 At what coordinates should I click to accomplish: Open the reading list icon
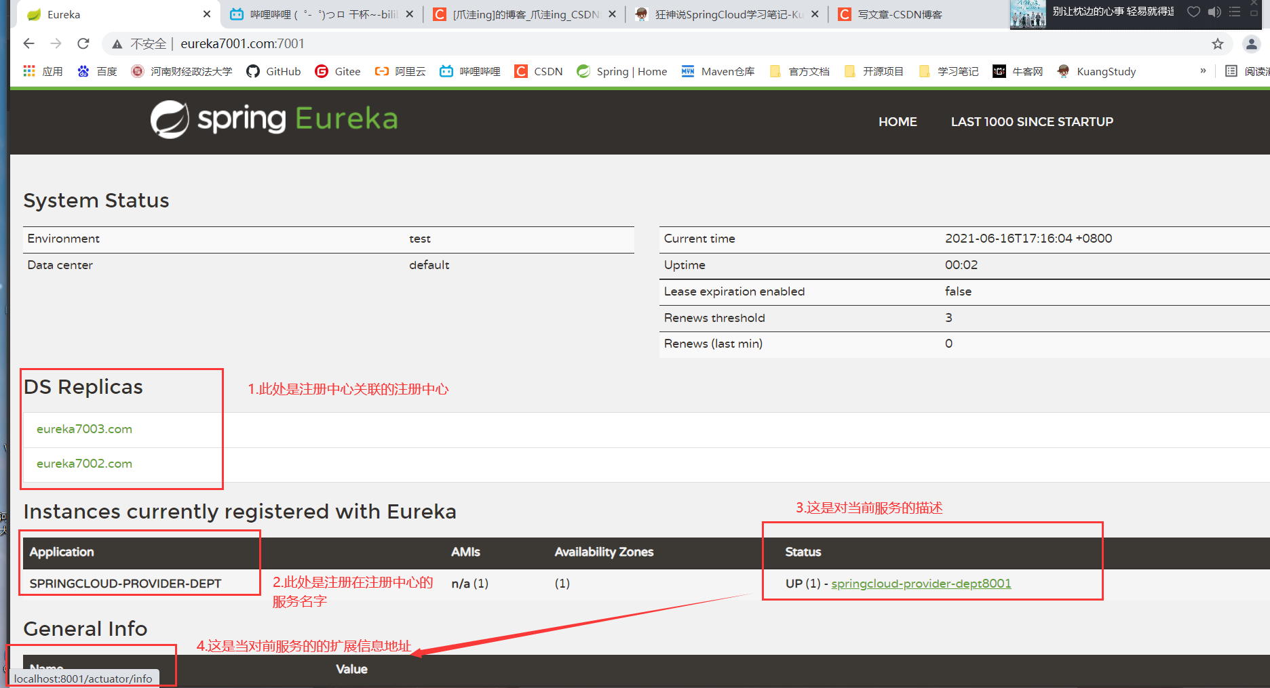click(x=1231, y=71)
